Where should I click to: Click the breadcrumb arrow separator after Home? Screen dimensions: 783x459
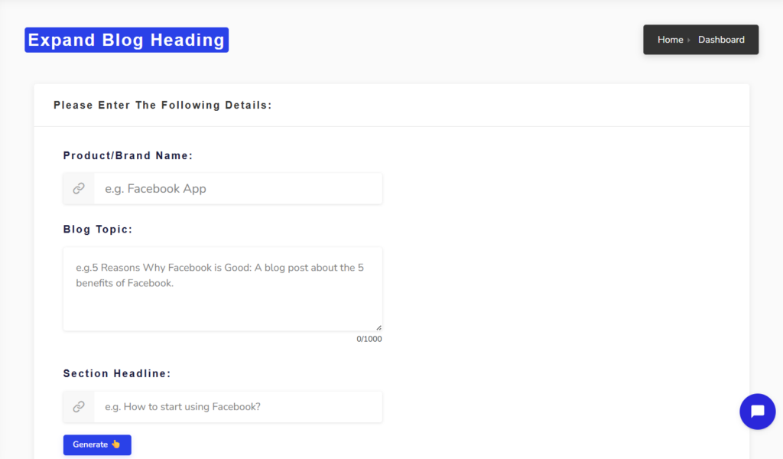[689, 40]
